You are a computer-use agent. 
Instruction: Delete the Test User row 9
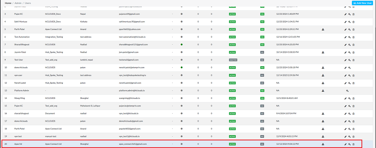(353, 60)
